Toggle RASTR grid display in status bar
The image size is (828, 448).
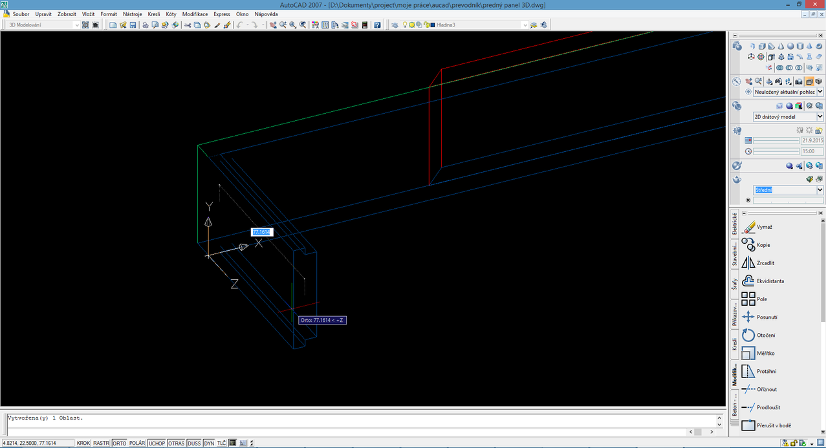(101, 443)
